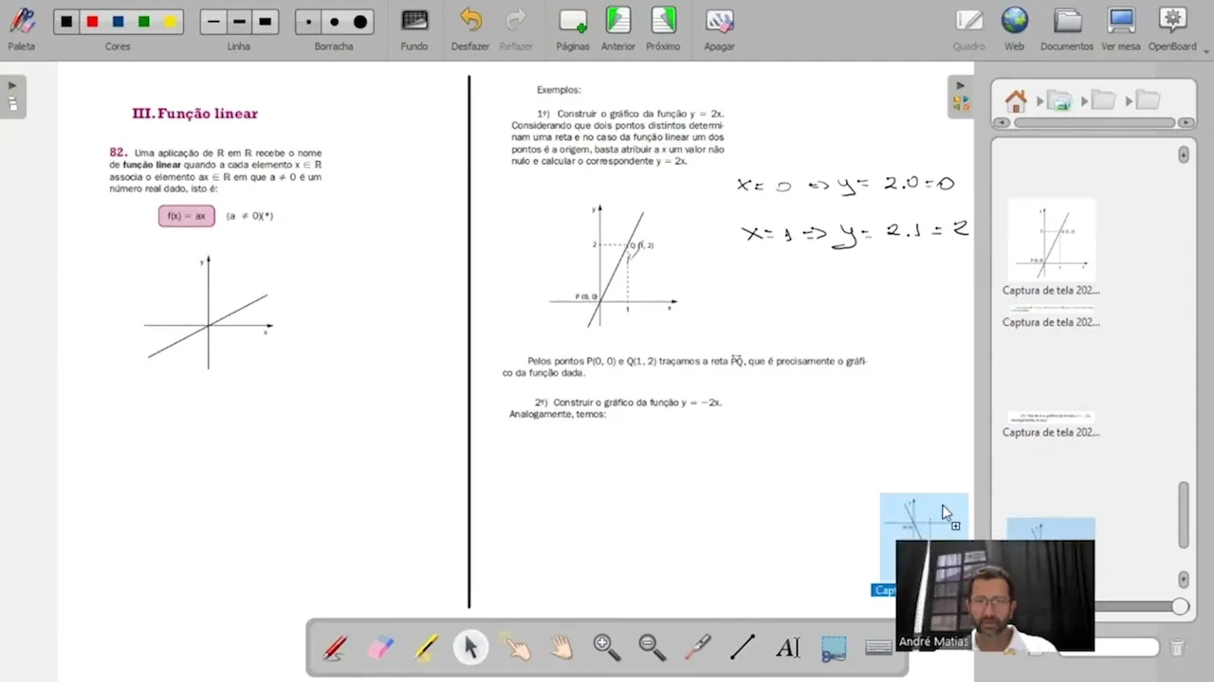The width and height of the screenshot is (1214, 682).
Task: Select first Captura de tela graph thumbnail
Action: (1051, 240)
